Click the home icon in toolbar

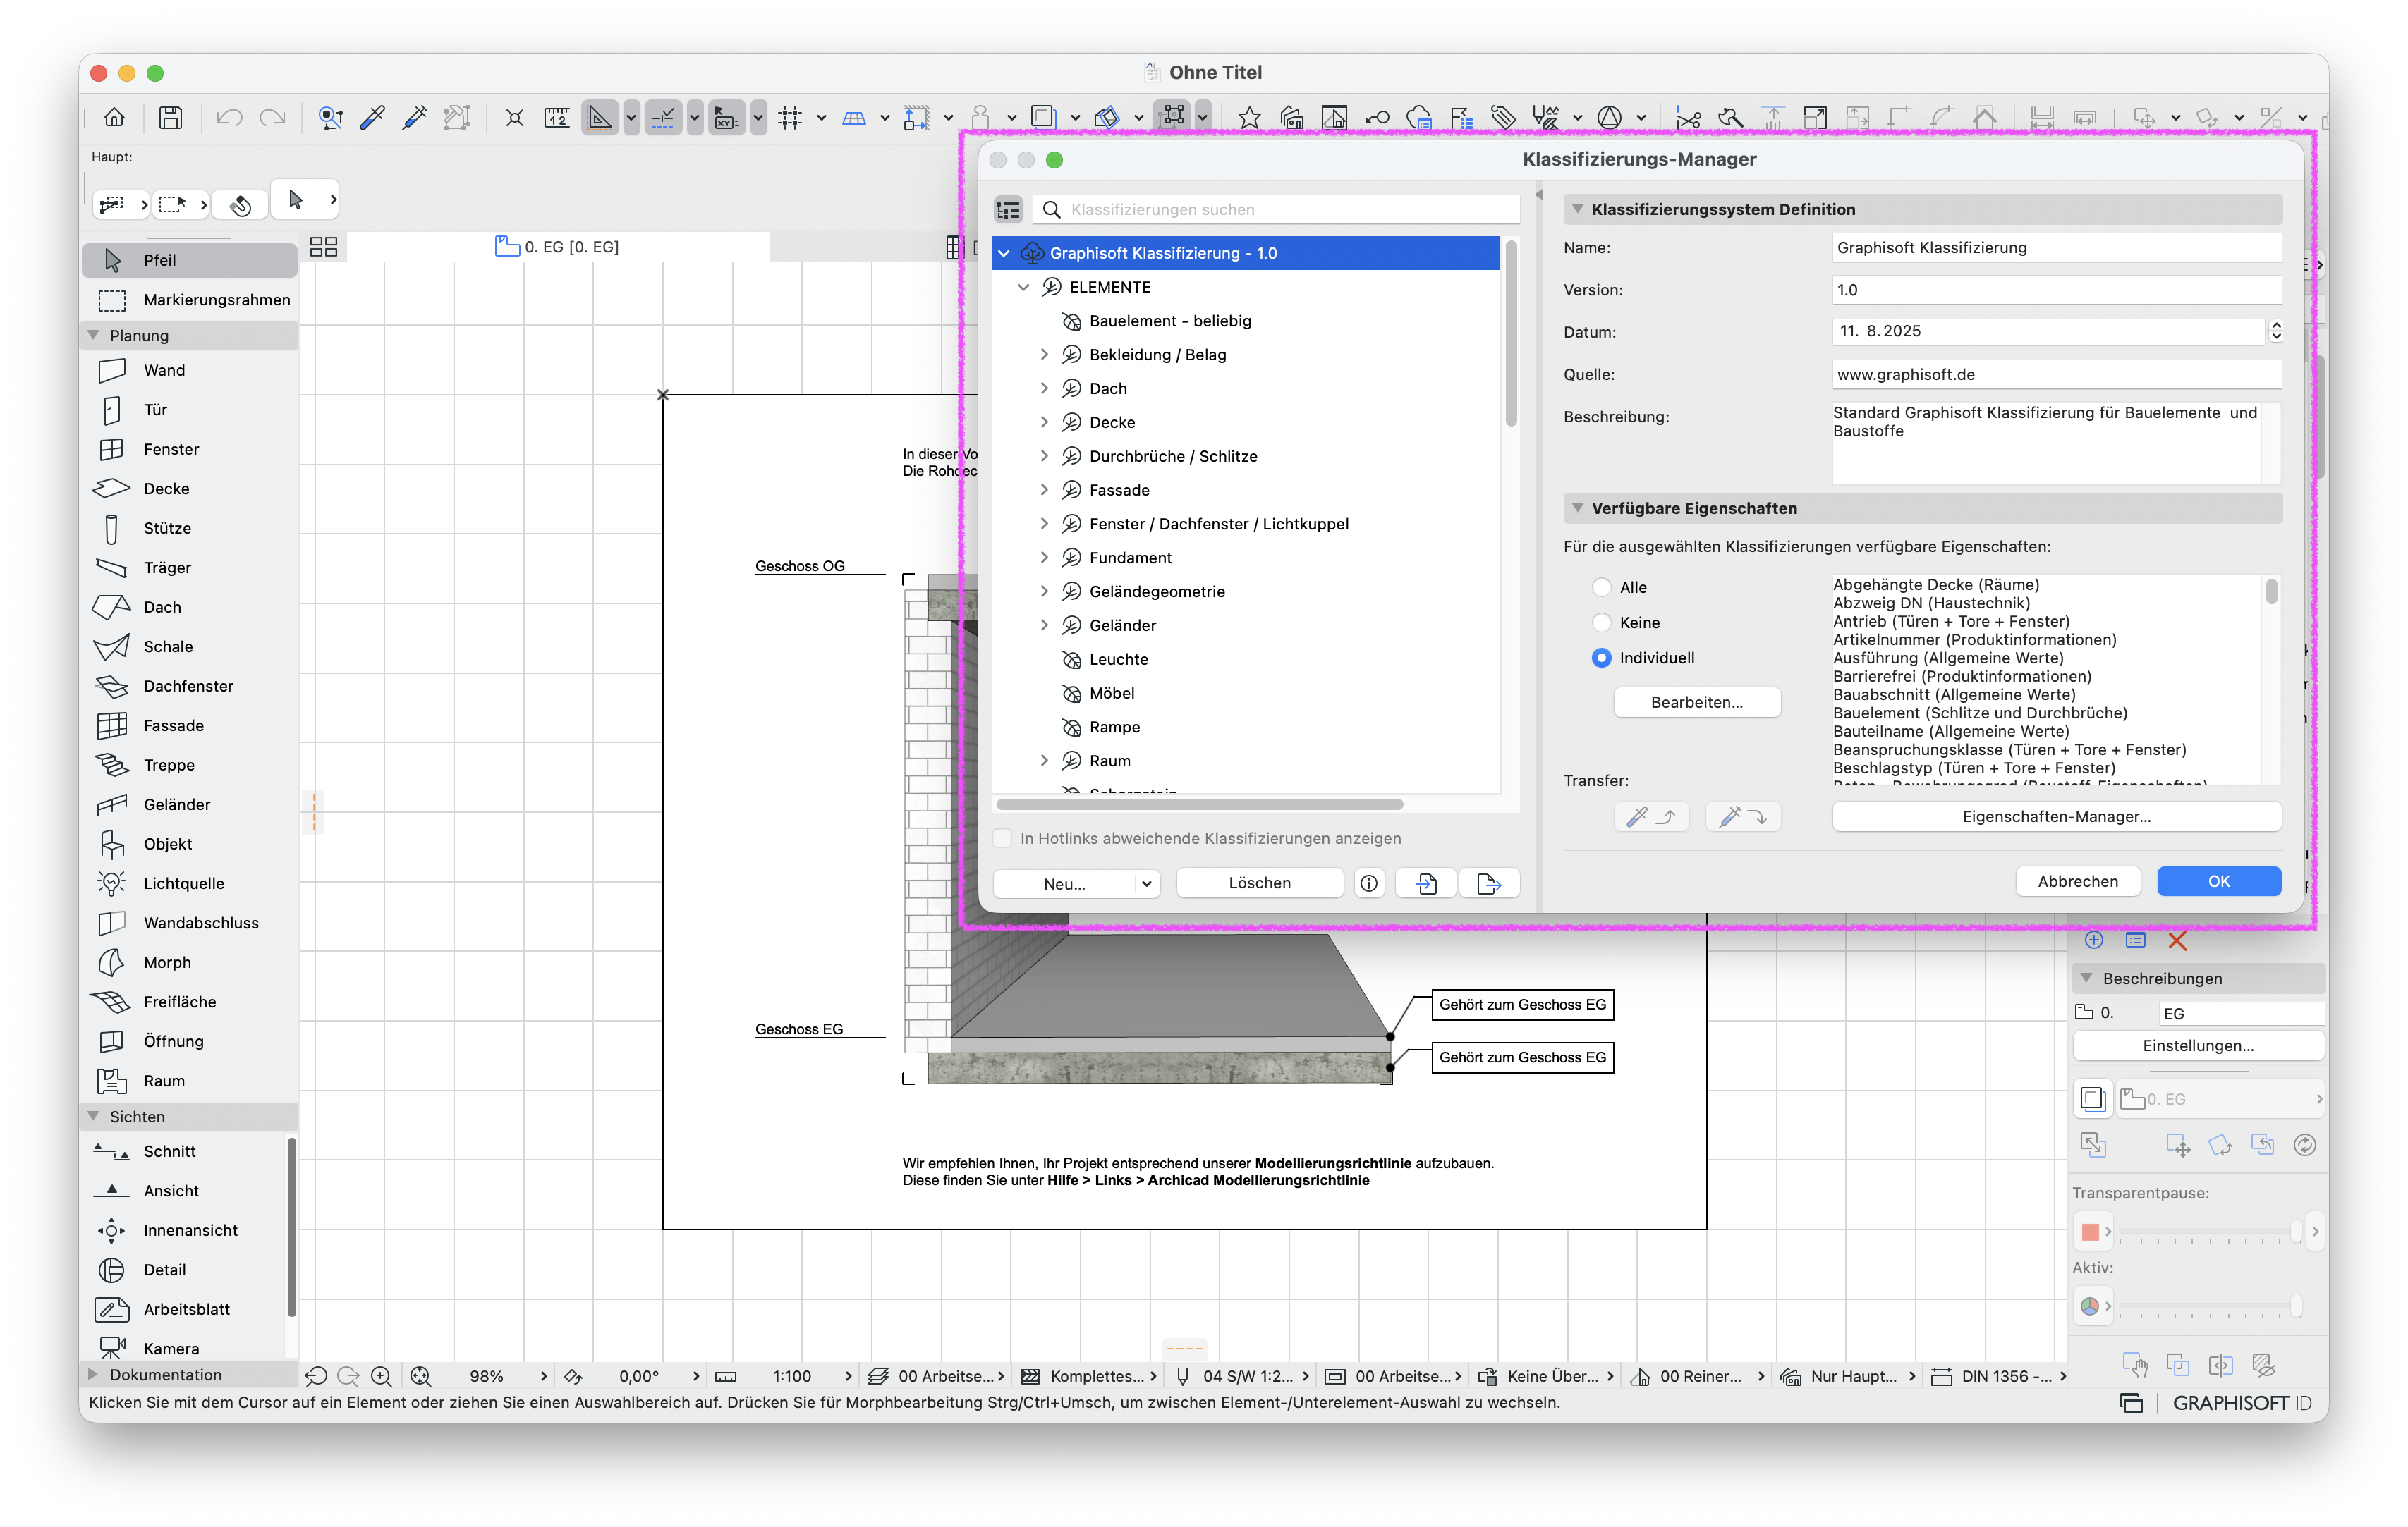pos(115,118)
